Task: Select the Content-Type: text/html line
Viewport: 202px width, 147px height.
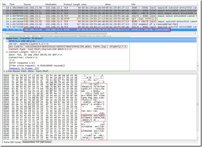Action: (x=40, y=49)
